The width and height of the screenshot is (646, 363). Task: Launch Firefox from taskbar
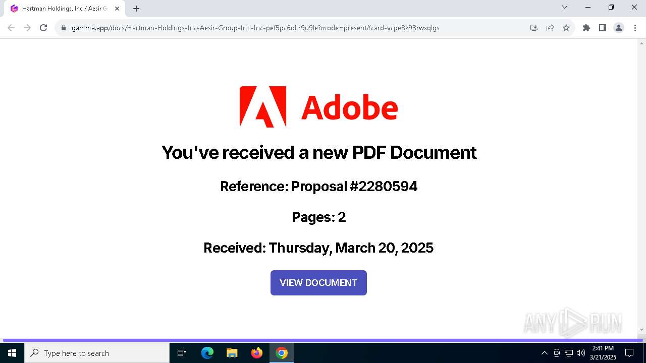coord(257,353)
